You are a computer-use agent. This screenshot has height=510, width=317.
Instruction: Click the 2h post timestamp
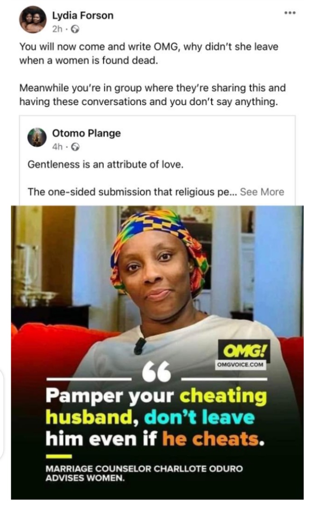57,29
